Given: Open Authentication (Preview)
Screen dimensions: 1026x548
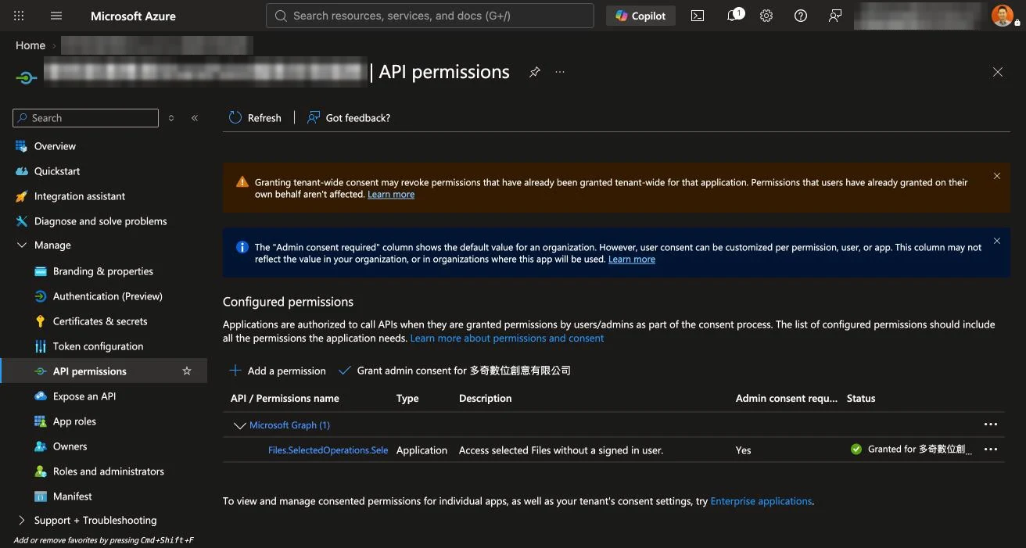Looking at the screenshot, I should [x=108, y=296].
